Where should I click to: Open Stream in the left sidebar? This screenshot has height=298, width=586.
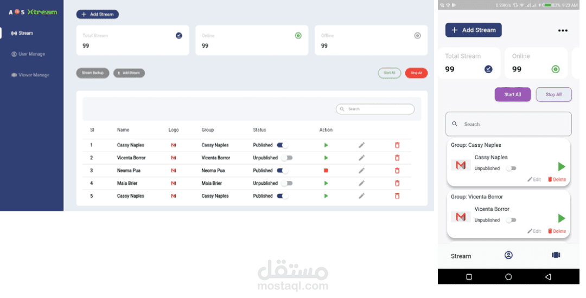pyautogui.click(x=22, y=33)
